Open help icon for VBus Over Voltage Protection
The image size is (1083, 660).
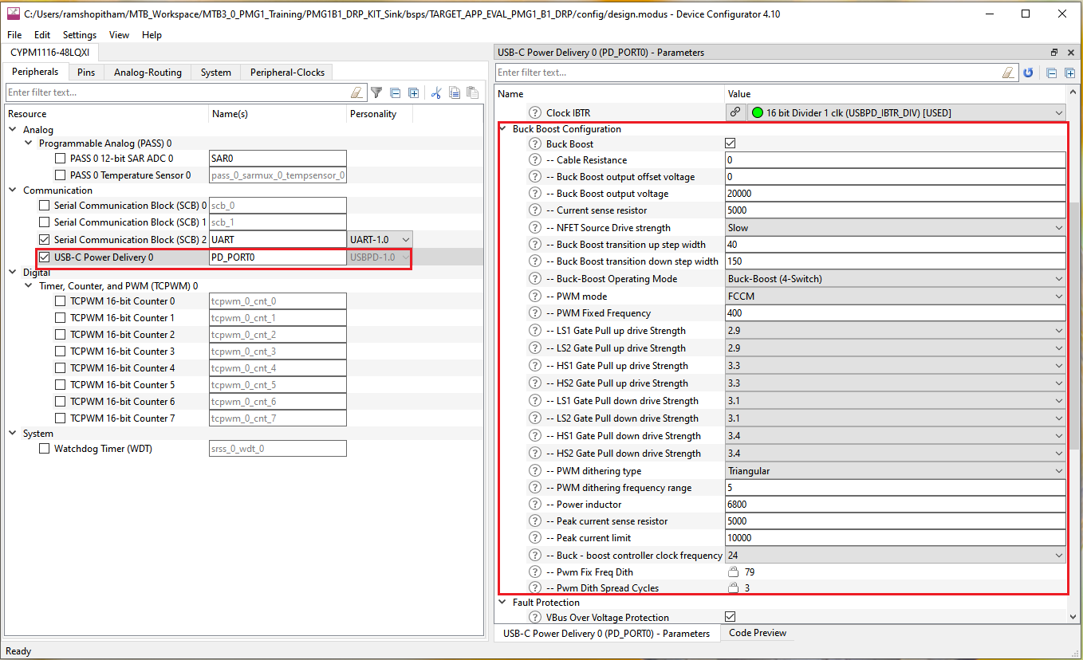[535, 618]
